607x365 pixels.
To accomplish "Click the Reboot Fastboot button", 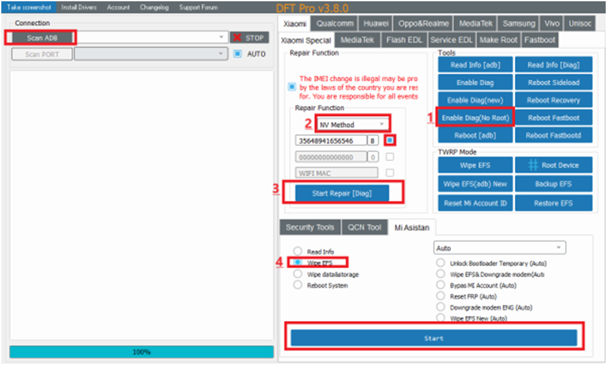I will click(553, 117).
